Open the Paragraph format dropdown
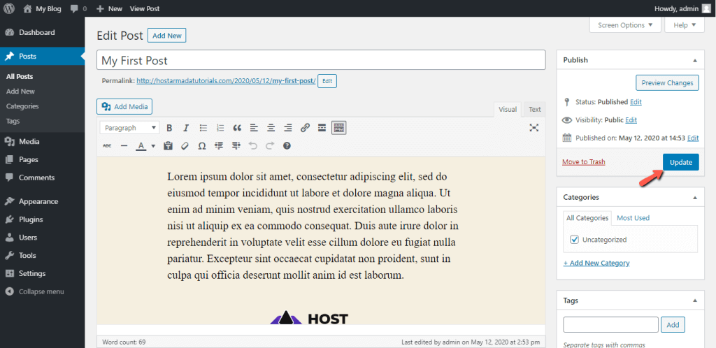716x348 pixels. [x=129, y=128]
